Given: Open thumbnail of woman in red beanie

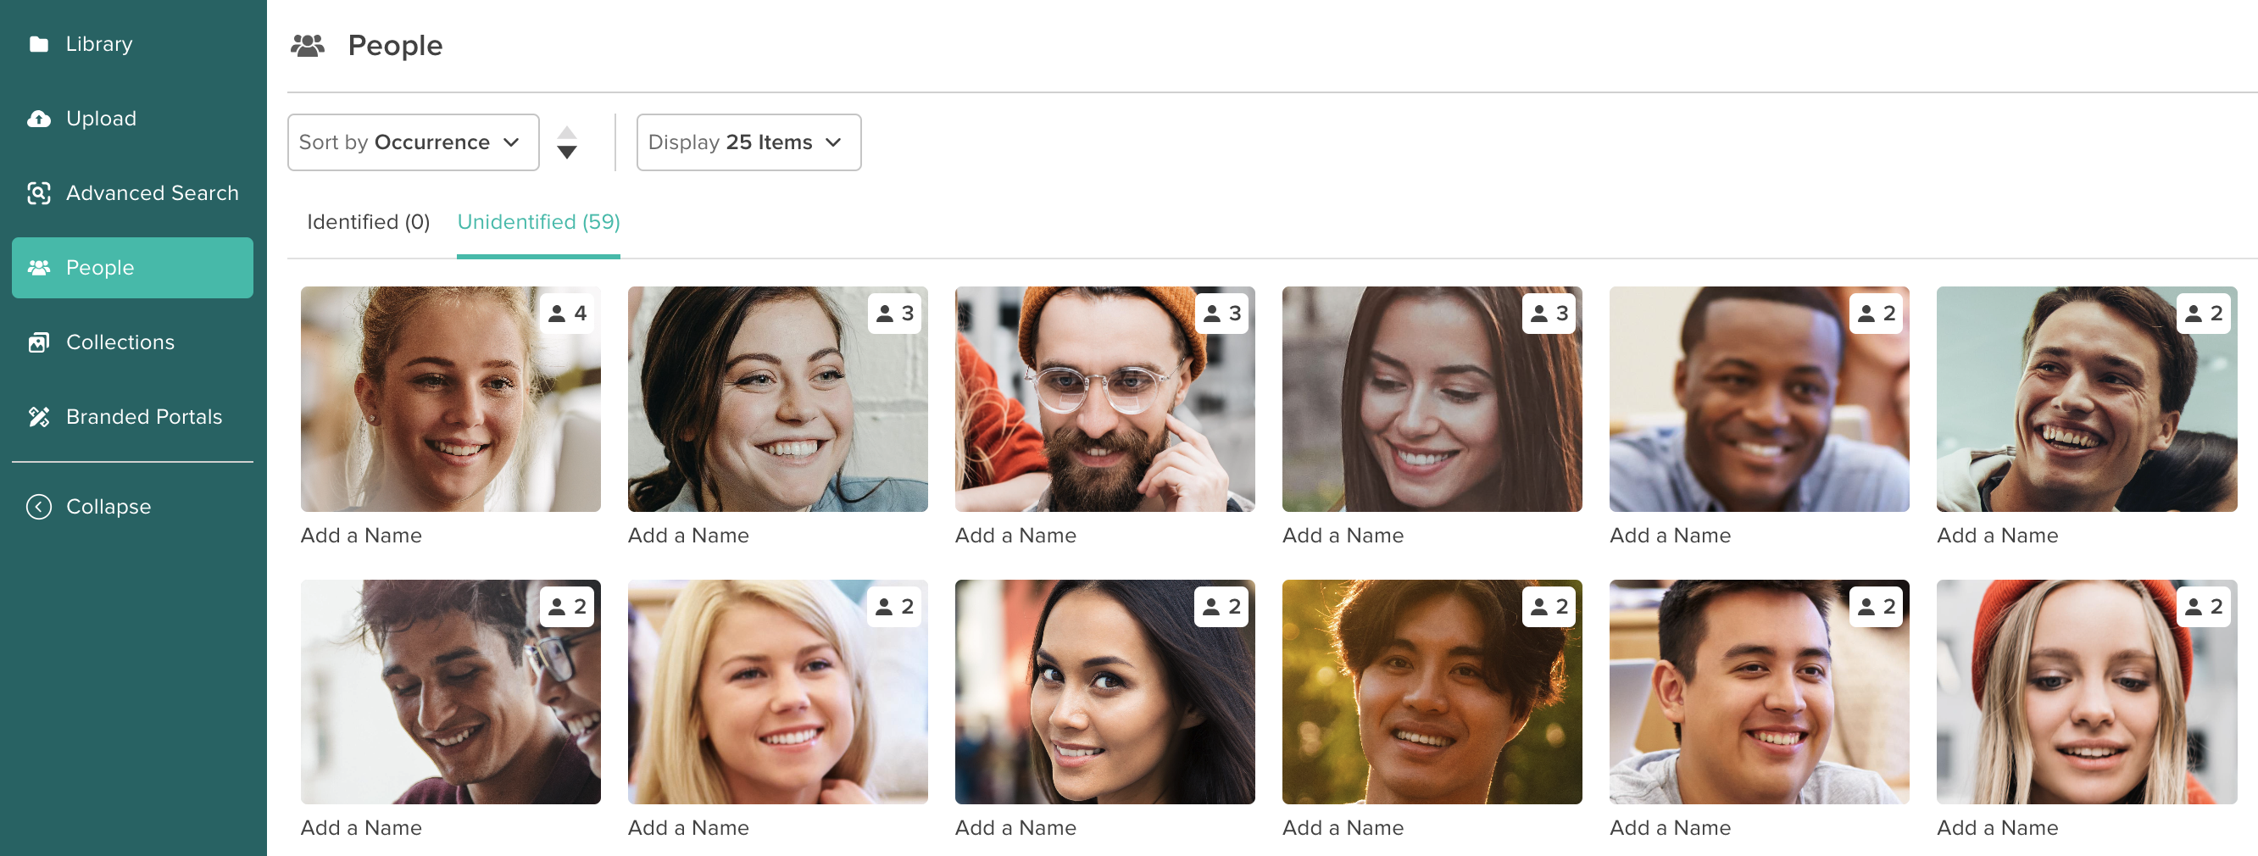Looking at the screenshot, I should [x=2085, y=692].
